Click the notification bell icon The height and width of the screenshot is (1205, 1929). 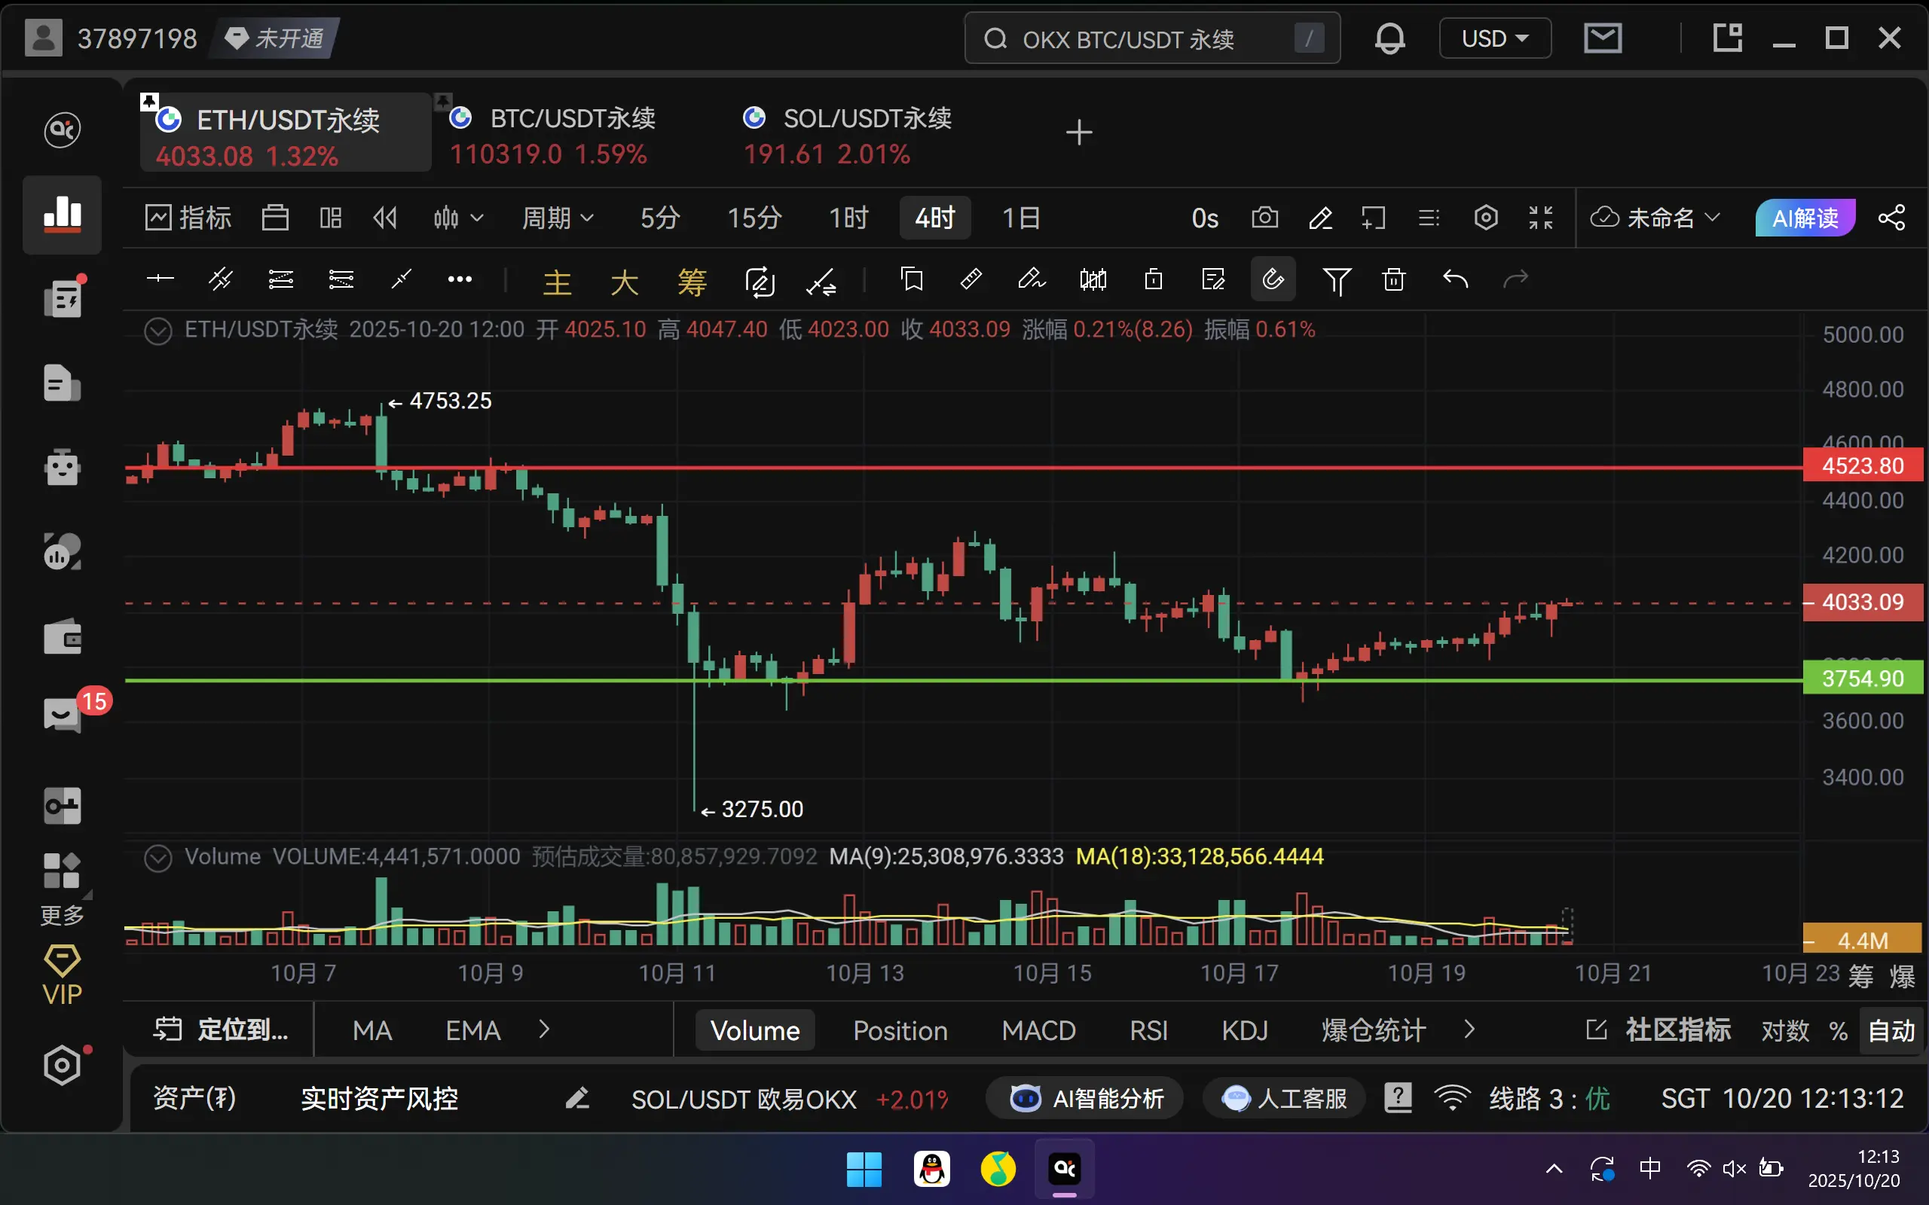pos(1389,38)
